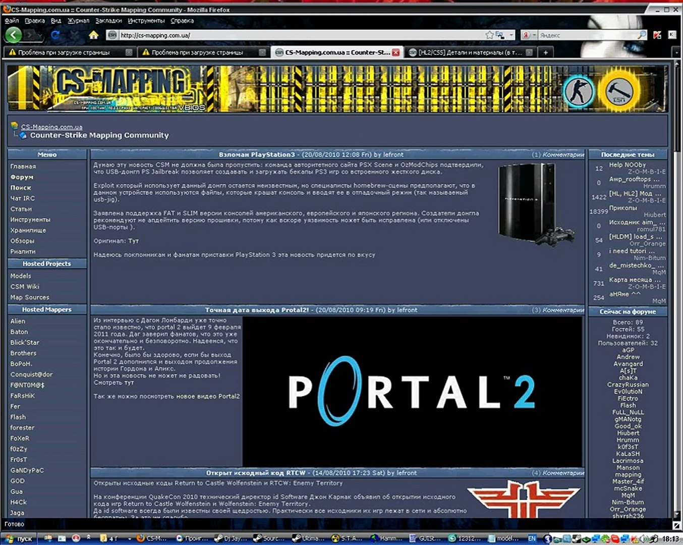
Task: Open the Обзоры link in the menu
Action: (22, 241)
